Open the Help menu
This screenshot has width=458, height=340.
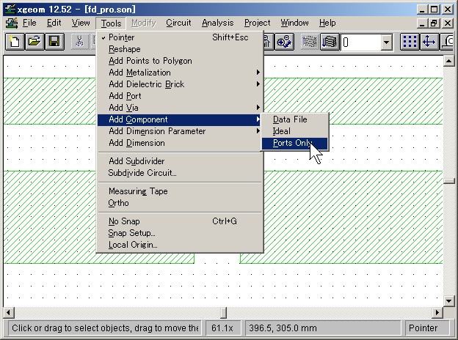tap(327, 23)
